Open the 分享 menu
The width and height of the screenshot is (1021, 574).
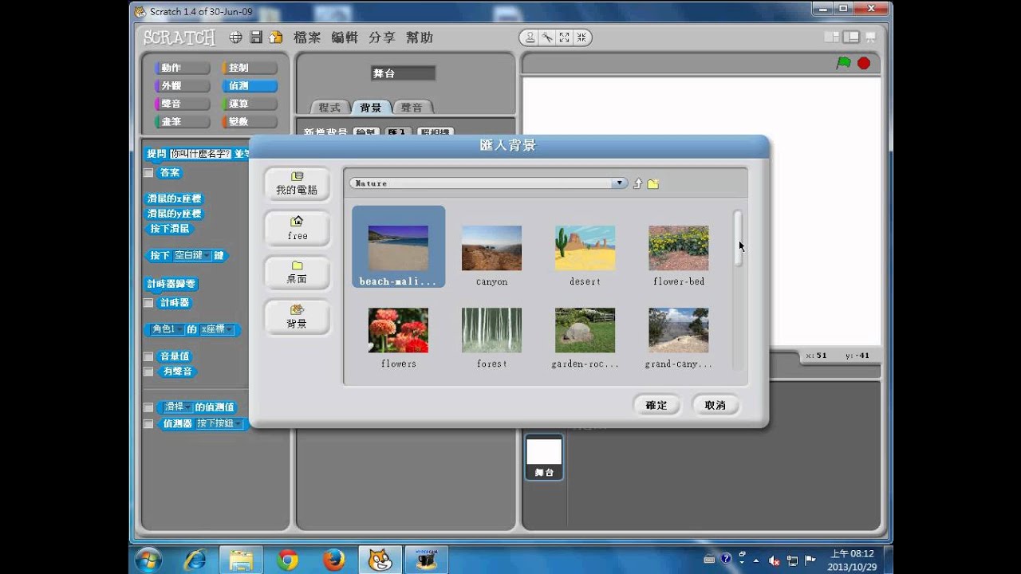click(x=381, y=37)
